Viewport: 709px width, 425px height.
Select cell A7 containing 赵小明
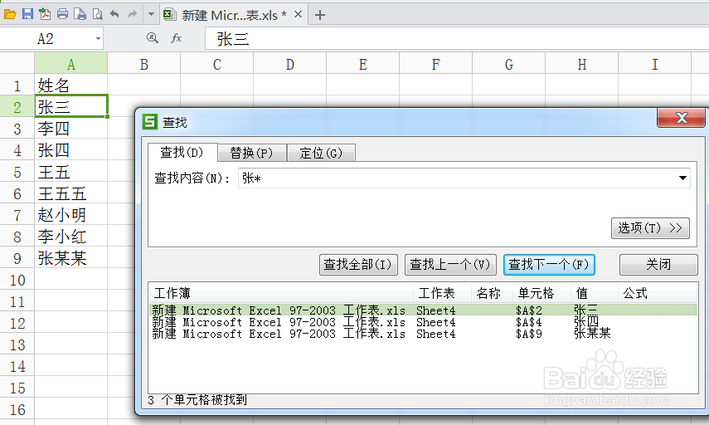(x=71, y=215)
